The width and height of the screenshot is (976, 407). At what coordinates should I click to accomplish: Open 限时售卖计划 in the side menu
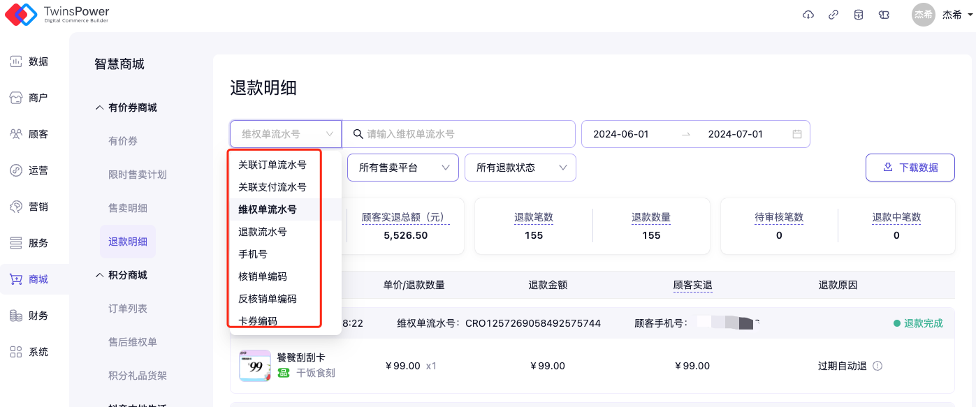(x=137, y=175)
